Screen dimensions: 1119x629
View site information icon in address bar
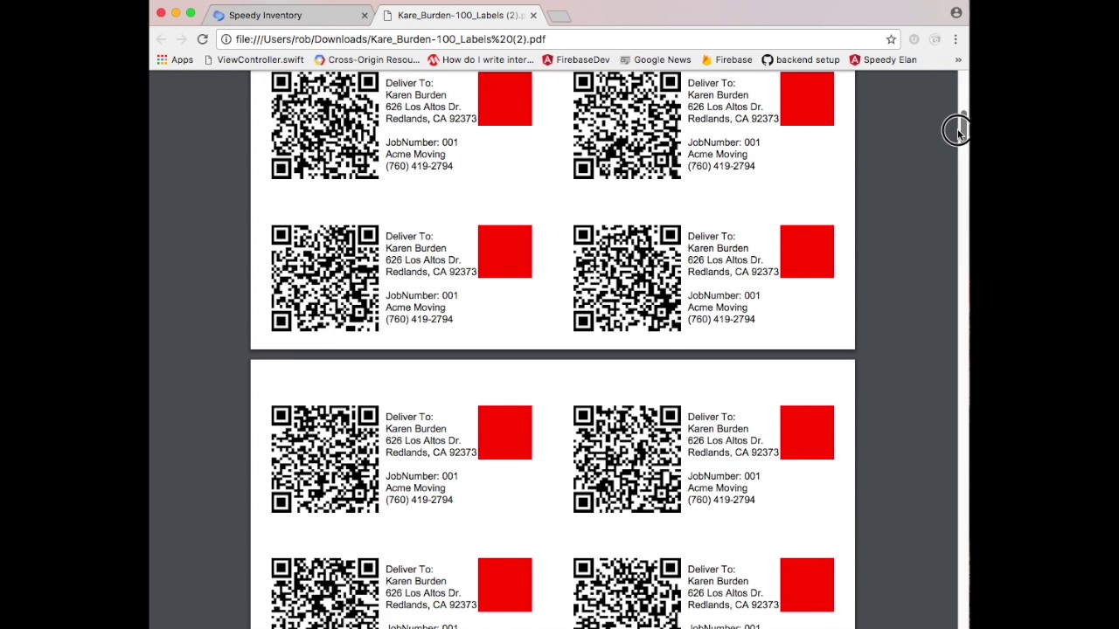click(x=226, y=39)
